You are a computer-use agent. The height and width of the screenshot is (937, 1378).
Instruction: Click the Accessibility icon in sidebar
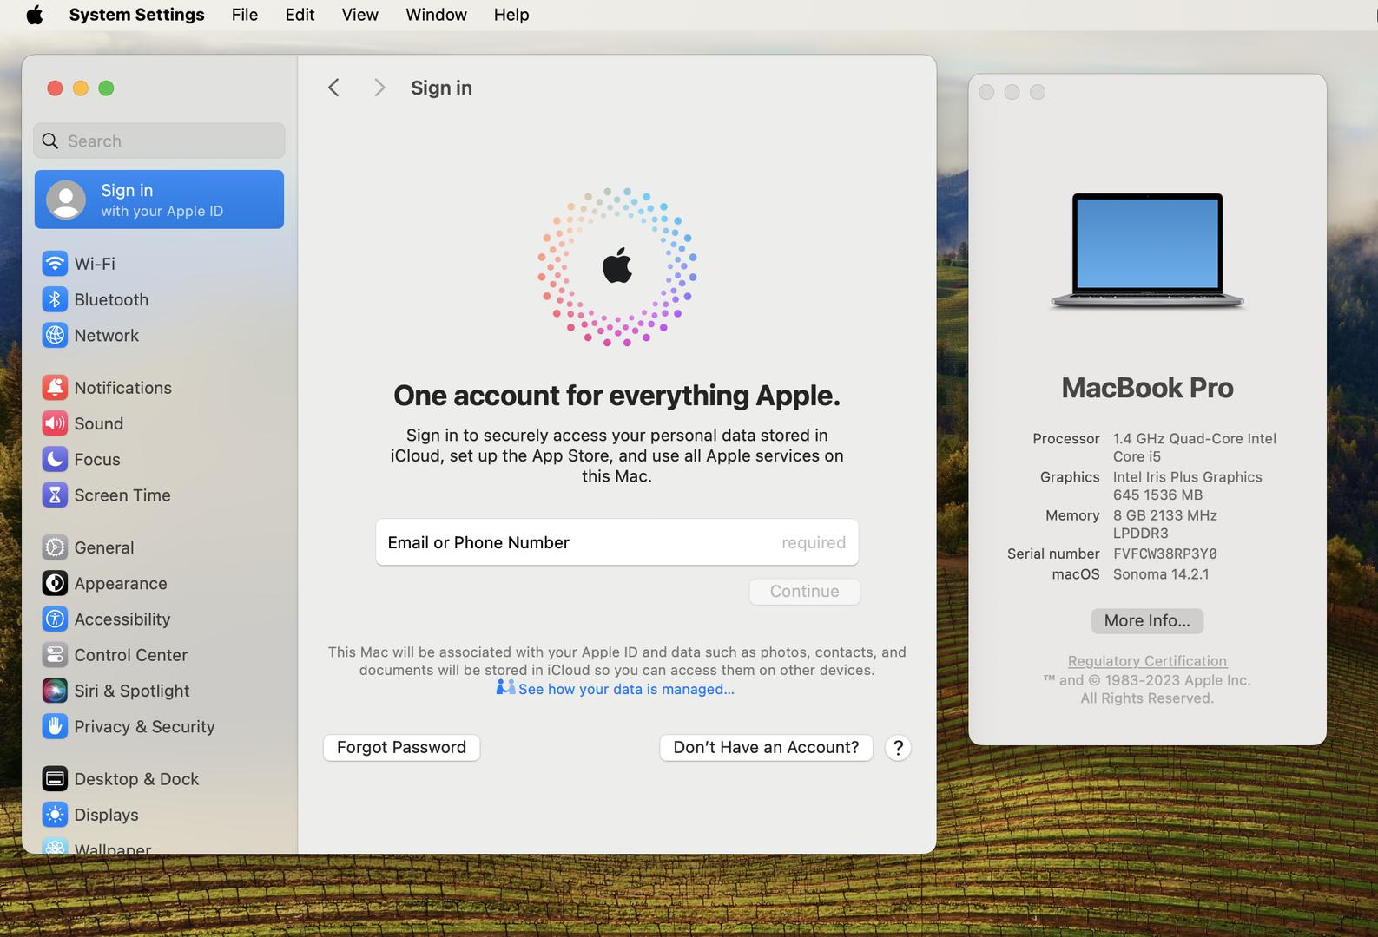click(x=55, y=619)
